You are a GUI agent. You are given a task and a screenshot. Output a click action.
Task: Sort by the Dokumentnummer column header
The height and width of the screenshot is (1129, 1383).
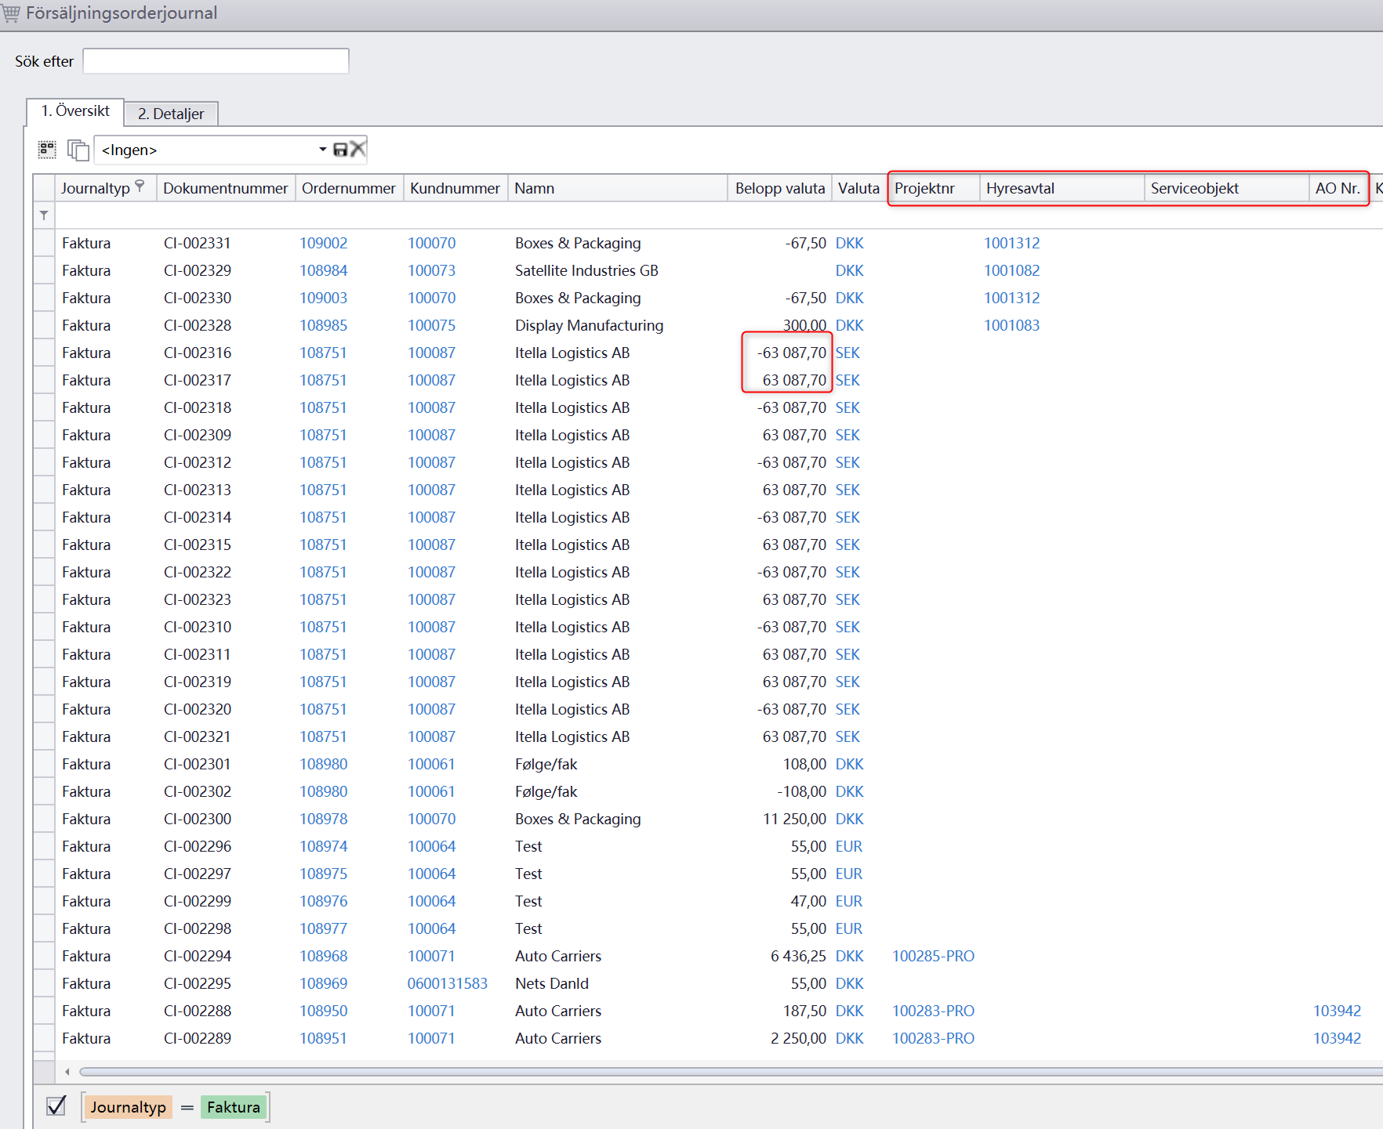tap(226, 188)
